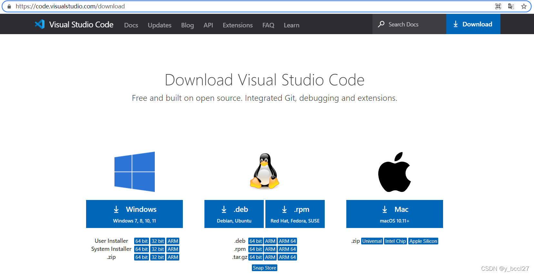The image size is (534, 275).
Task: Select Windows .zip ARM
Action: pyautogui.click(x=173, y=257)
